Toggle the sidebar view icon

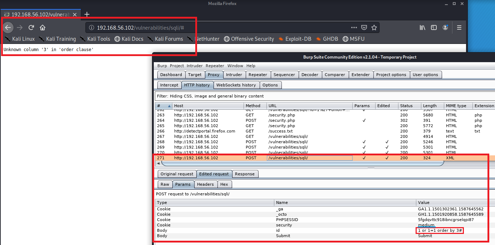[434, 27]
